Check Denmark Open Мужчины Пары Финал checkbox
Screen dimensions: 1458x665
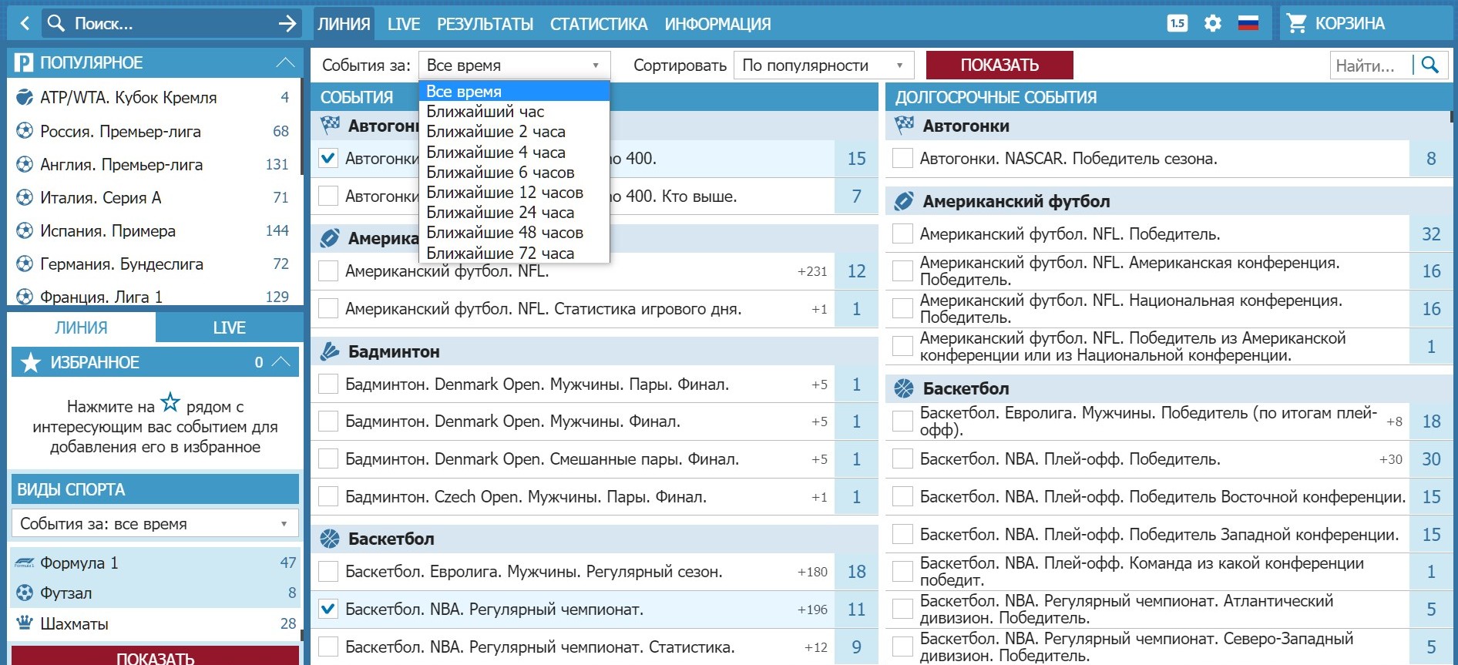328,384
